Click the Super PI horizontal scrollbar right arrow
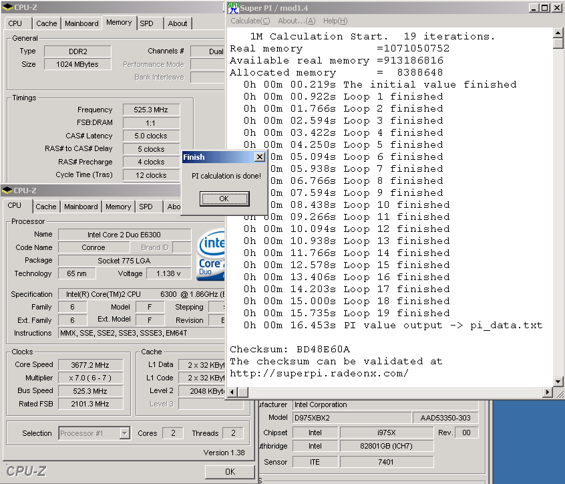Screen dimensions: 565x484 [x=548, y=392]
